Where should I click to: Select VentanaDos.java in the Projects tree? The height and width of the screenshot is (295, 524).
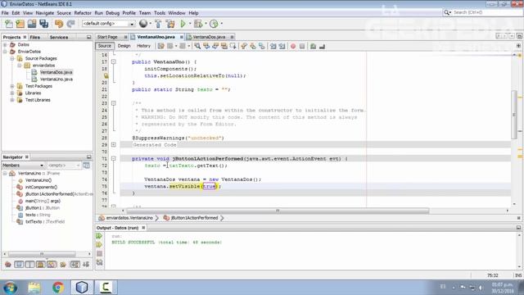tap(56, 72)
